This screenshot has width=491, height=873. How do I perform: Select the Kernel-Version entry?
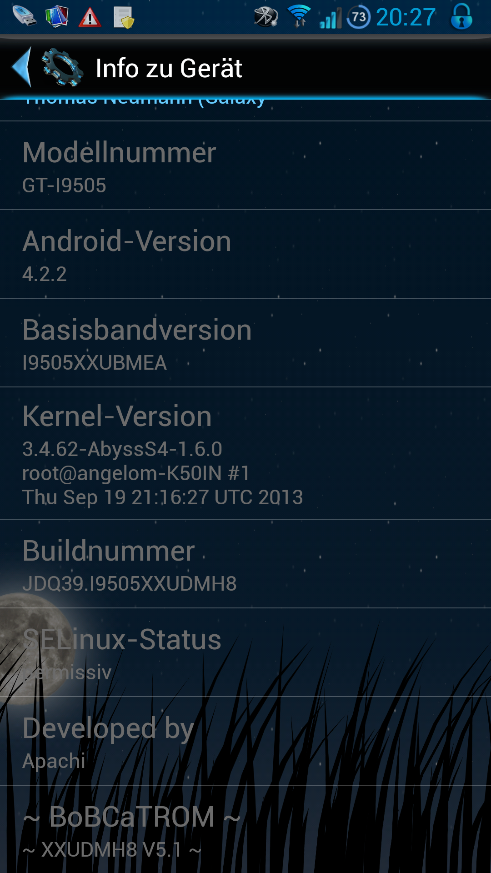pos(245,454)
